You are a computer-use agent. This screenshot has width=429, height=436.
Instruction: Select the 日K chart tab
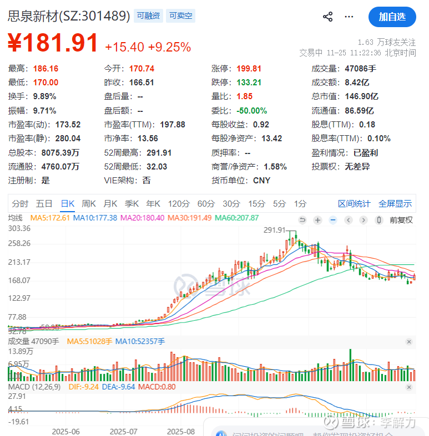click(x=68, y=204)
